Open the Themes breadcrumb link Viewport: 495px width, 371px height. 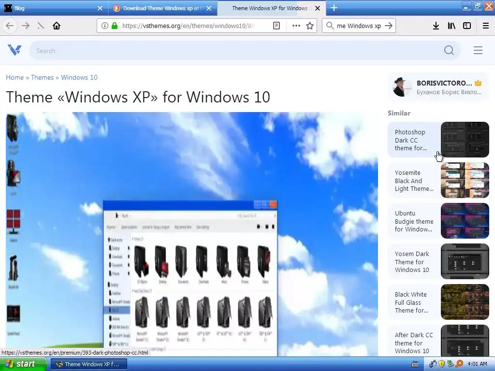[42, 77]
